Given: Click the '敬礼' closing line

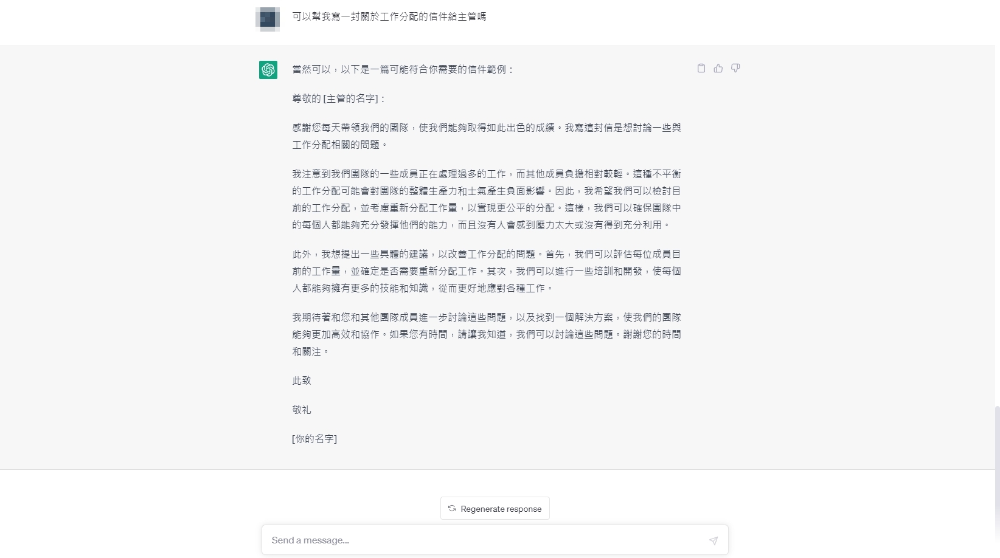Looking at the screenshot, I should [x=302, y=410].
